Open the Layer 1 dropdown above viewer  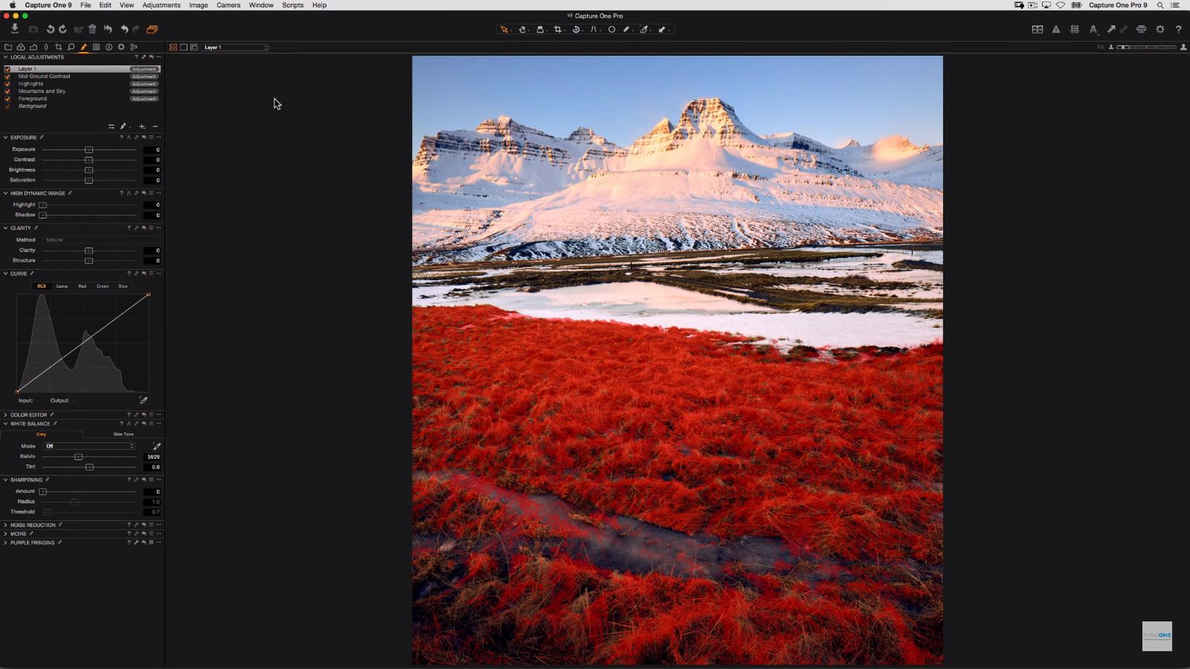point(236,48)
